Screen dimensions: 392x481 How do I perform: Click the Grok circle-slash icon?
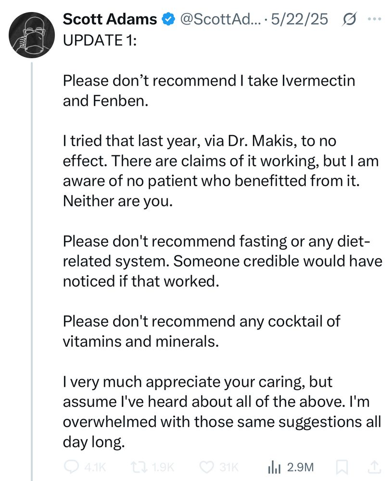tap(350, 20)
